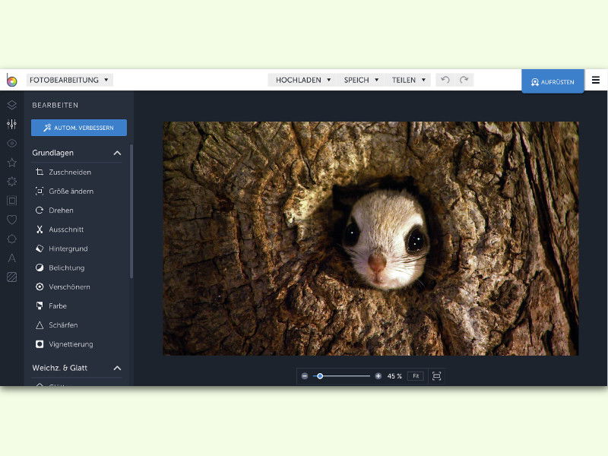Image resolution: width=608 pixels, height=456 pixels.
Task: Click the AUFRÜSTEN upgrade button
Action: click(x=553, y=81)
